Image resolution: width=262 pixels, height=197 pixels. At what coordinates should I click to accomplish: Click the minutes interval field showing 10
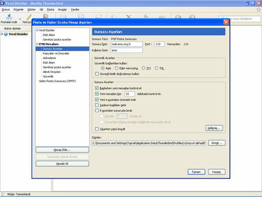click(x=130, y=94)
